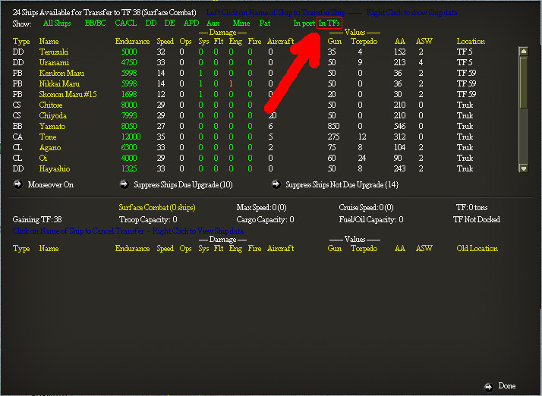Click upper Name column header
Screen dimensions: 542x396
click(x=49, y=42)
